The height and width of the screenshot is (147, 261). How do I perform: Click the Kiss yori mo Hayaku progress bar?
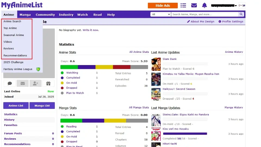[185, 133]
